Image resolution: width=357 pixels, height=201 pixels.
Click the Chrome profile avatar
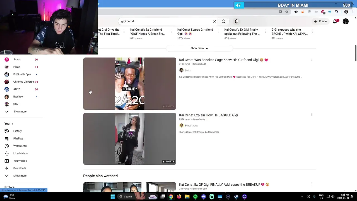pos(346,12)
